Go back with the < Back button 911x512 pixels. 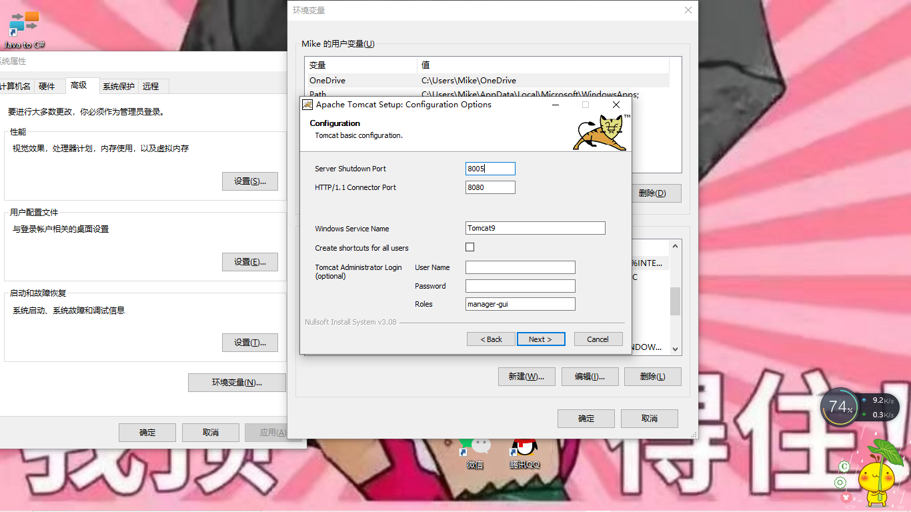coord(491,339)
